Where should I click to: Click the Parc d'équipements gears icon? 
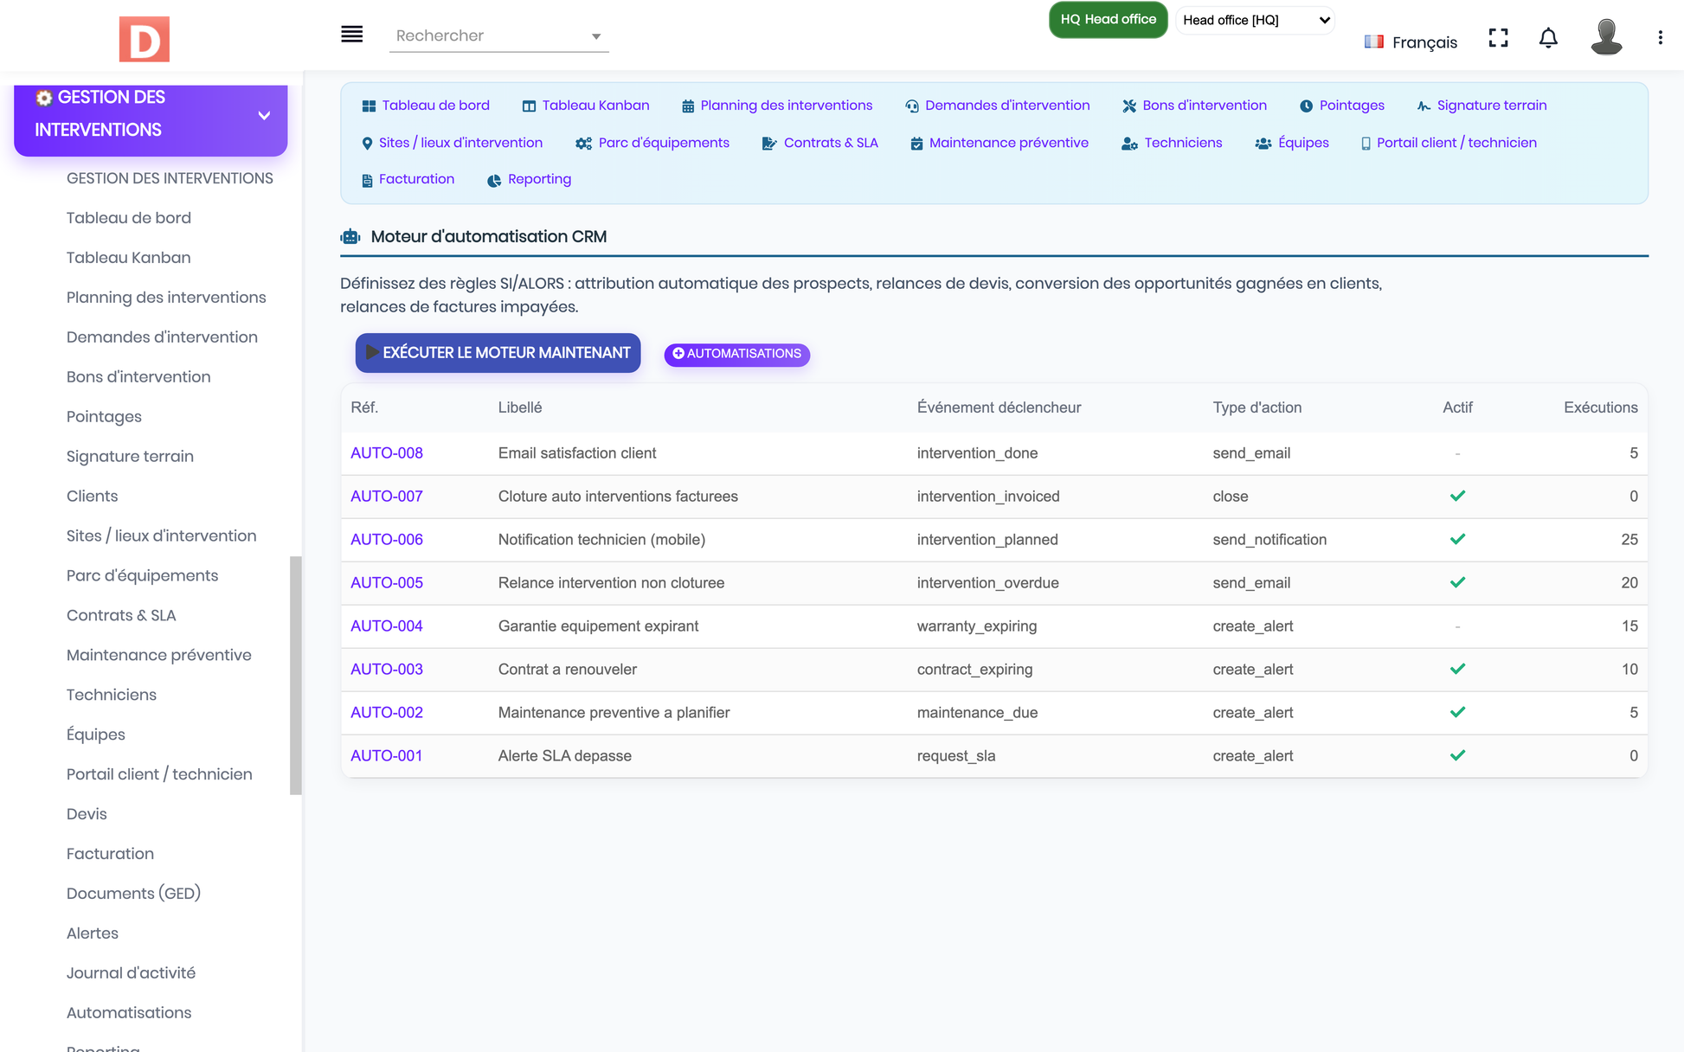(x=584, y=144)
